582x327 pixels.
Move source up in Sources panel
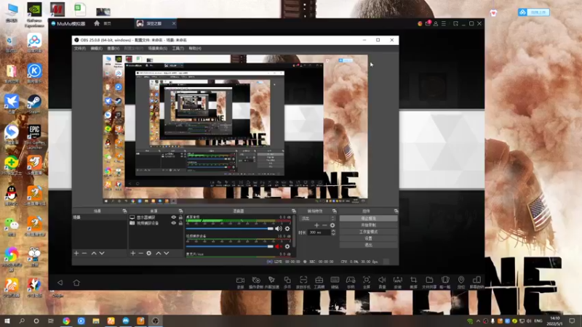tap(159, 253)
